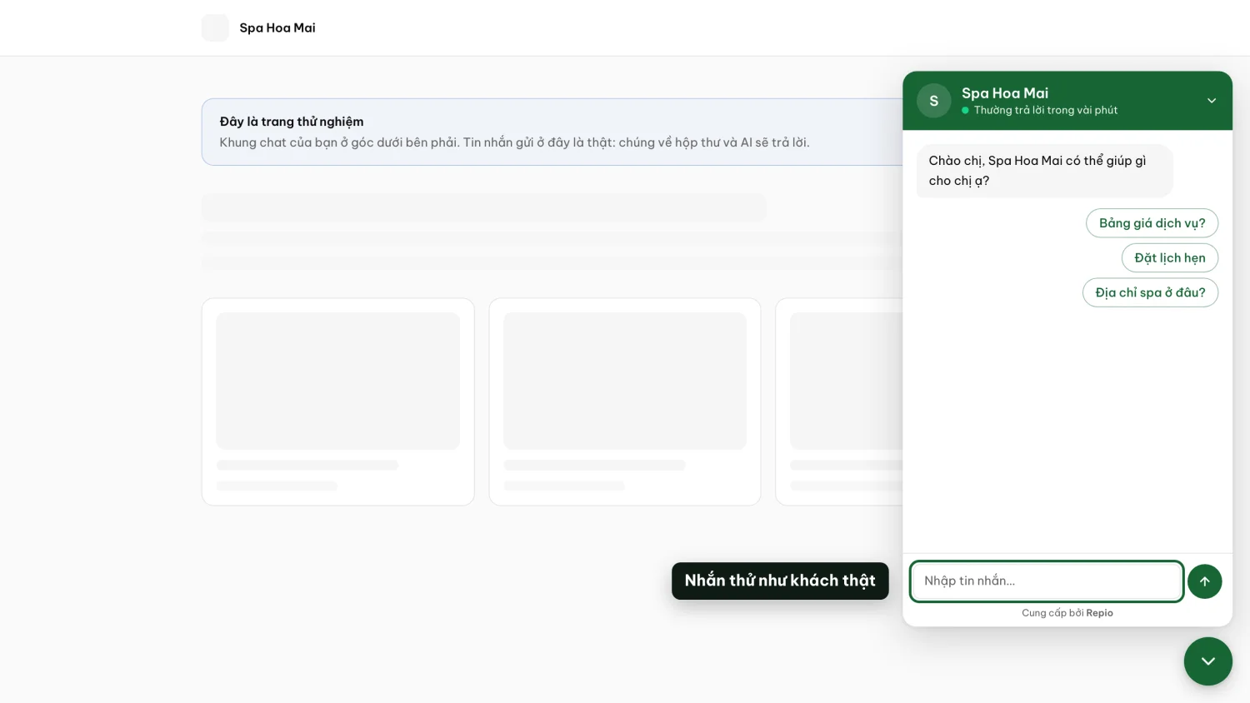The width and height of the screenshot is (1250, 703).
Task: Click the logo placeholder beside Spa Hoa Mai
Action: pyautogui.click(x=215, y=27)
